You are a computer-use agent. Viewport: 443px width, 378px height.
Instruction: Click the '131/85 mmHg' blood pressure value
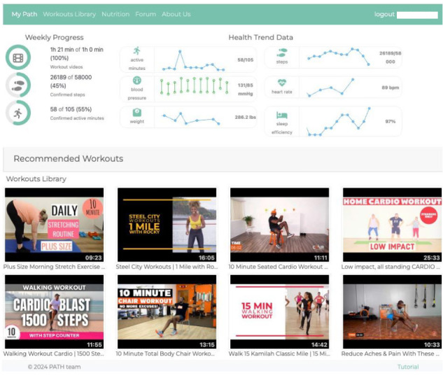tap(245, 90)
